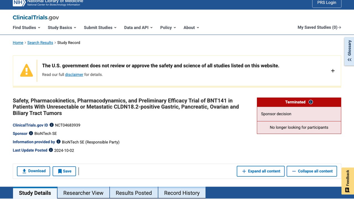Click the 'Sponsor decision' status text

276,114
